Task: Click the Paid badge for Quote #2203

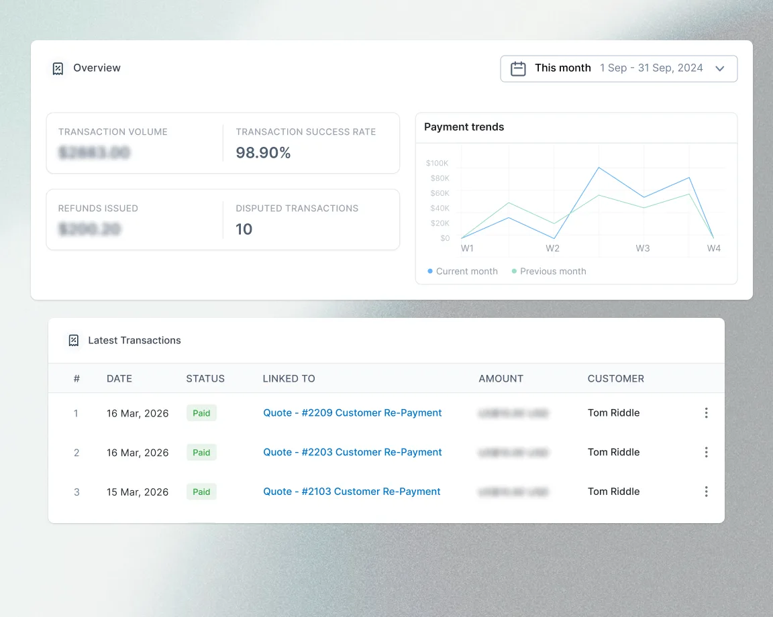Action: click(x=201, y=453)
